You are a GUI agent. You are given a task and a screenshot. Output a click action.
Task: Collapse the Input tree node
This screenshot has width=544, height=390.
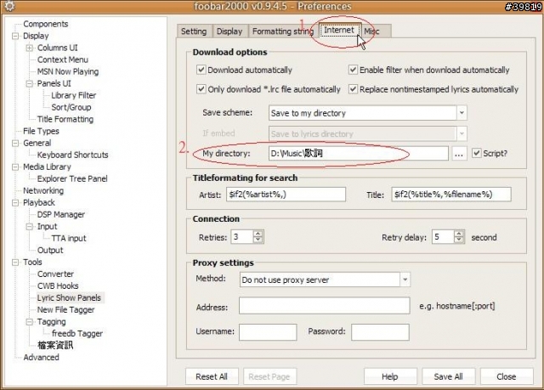(x=30, y=227)
